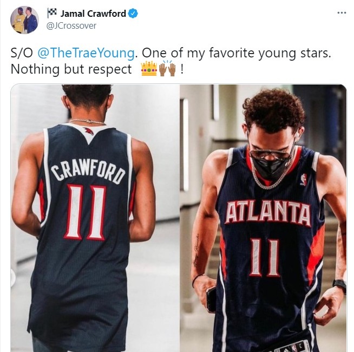Click the Adidas tag at the jersey hem
Viewport: 354px width, 352px height.
pos(292,347)
